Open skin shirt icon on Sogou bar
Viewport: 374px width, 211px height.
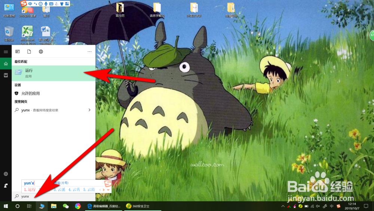click(x=62, y=4)
